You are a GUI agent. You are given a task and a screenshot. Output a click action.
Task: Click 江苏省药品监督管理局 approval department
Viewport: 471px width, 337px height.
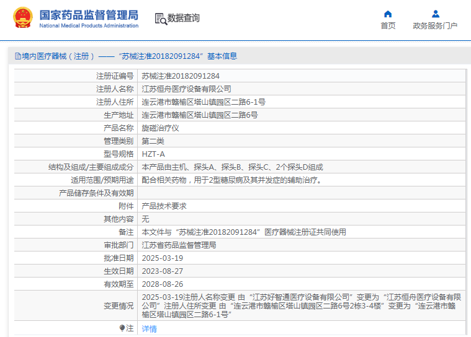179,245
